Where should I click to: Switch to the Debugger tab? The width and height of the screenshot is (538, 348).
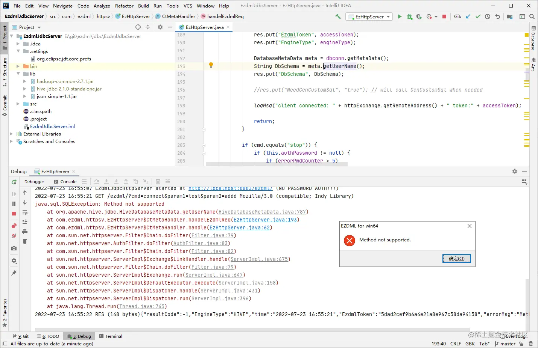tap(34, 182)
